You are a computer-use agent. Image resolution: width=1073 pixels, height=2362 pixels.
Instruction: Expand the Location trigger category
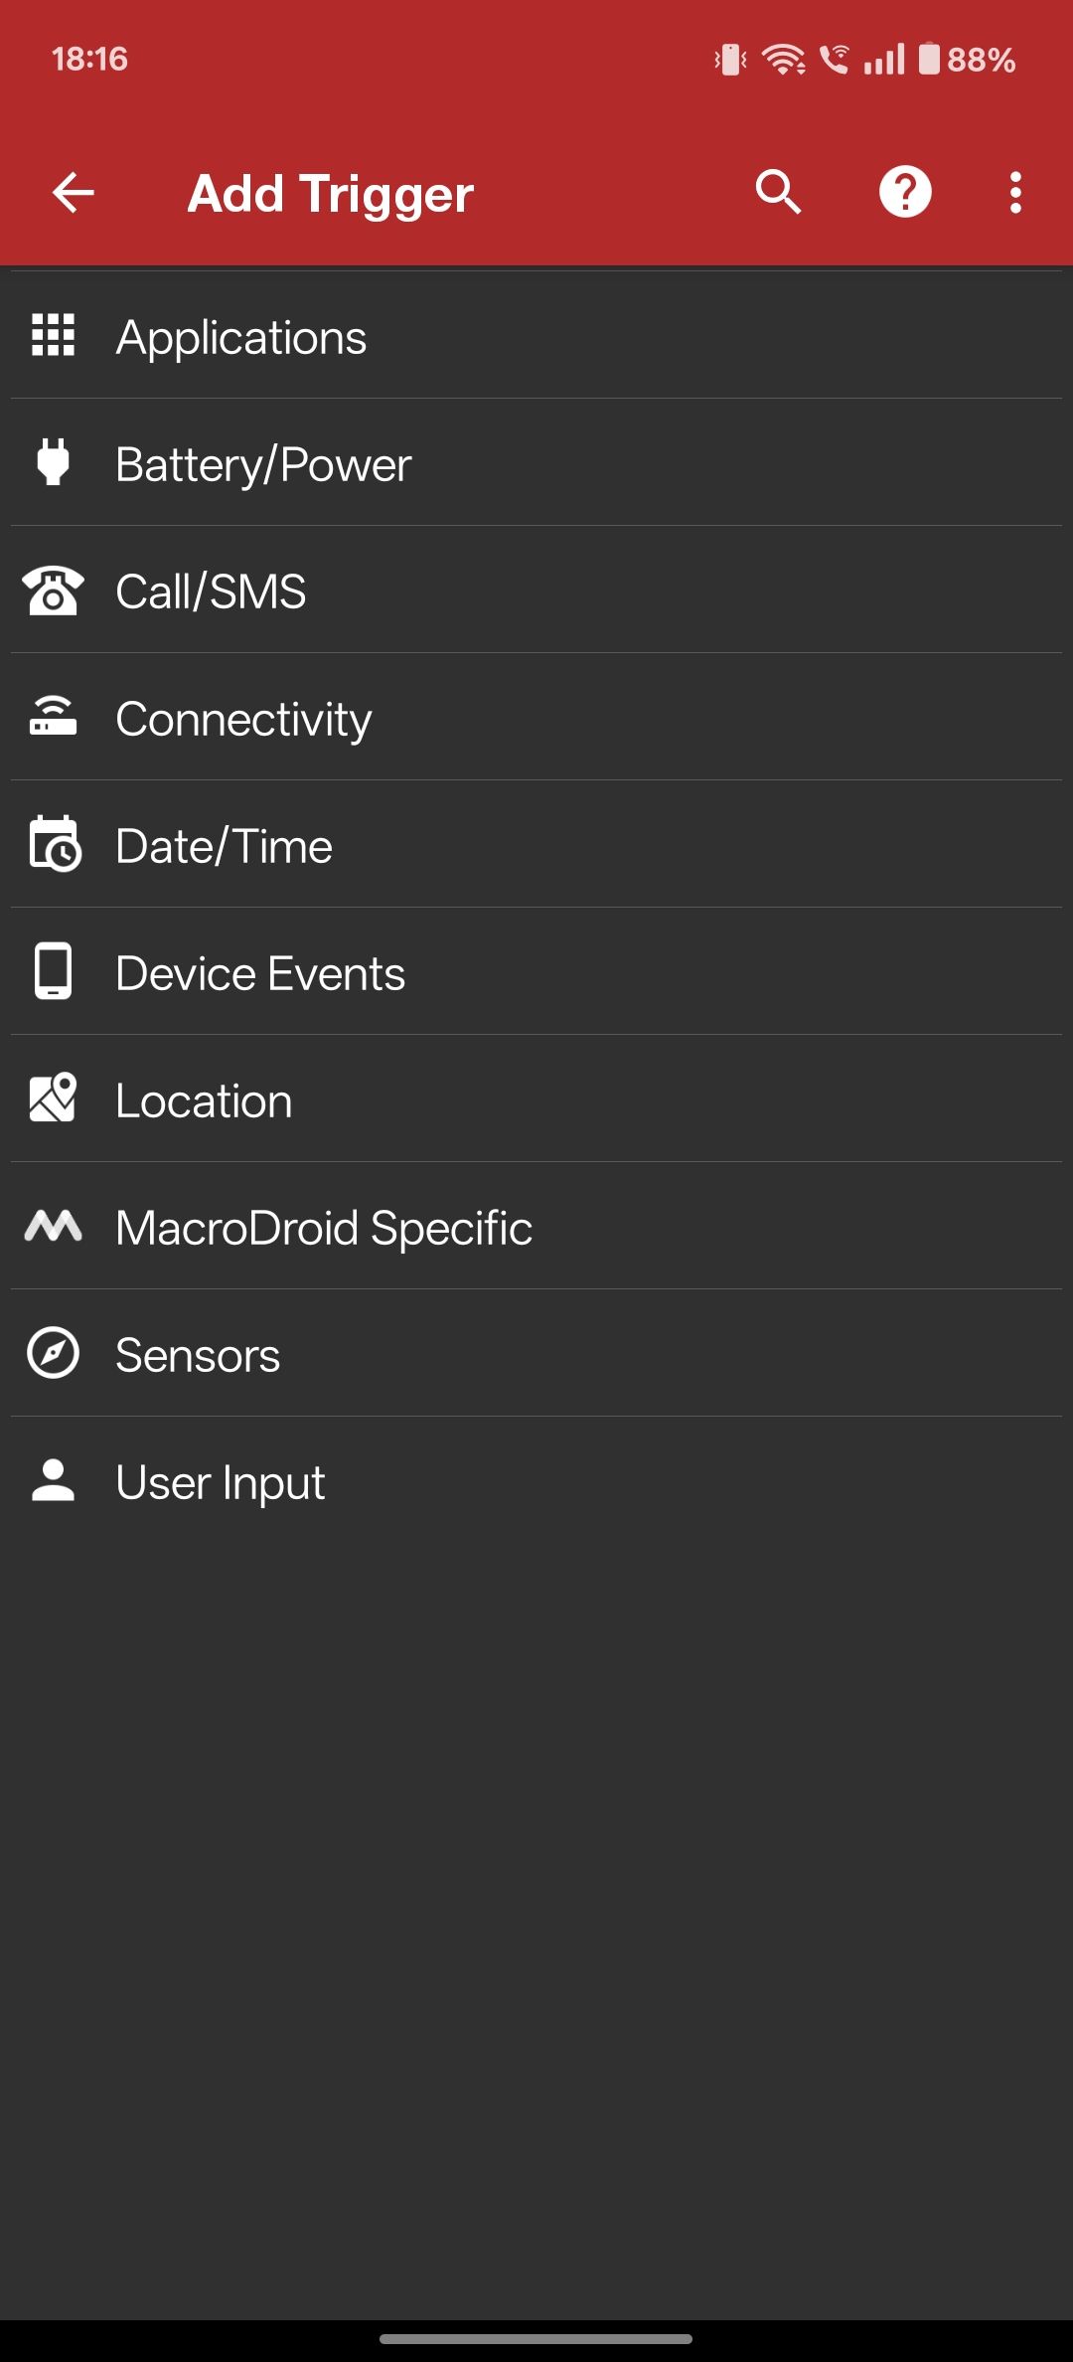536,1098
